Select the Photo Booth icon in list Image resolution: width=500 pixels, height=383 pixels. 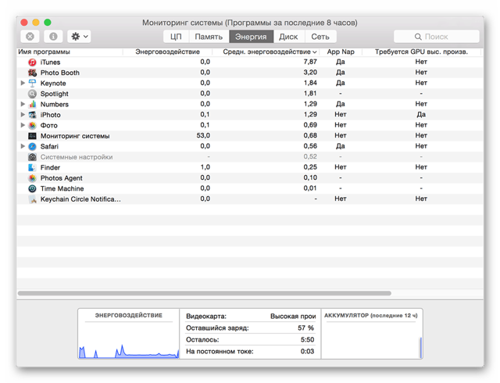[32, 73]
